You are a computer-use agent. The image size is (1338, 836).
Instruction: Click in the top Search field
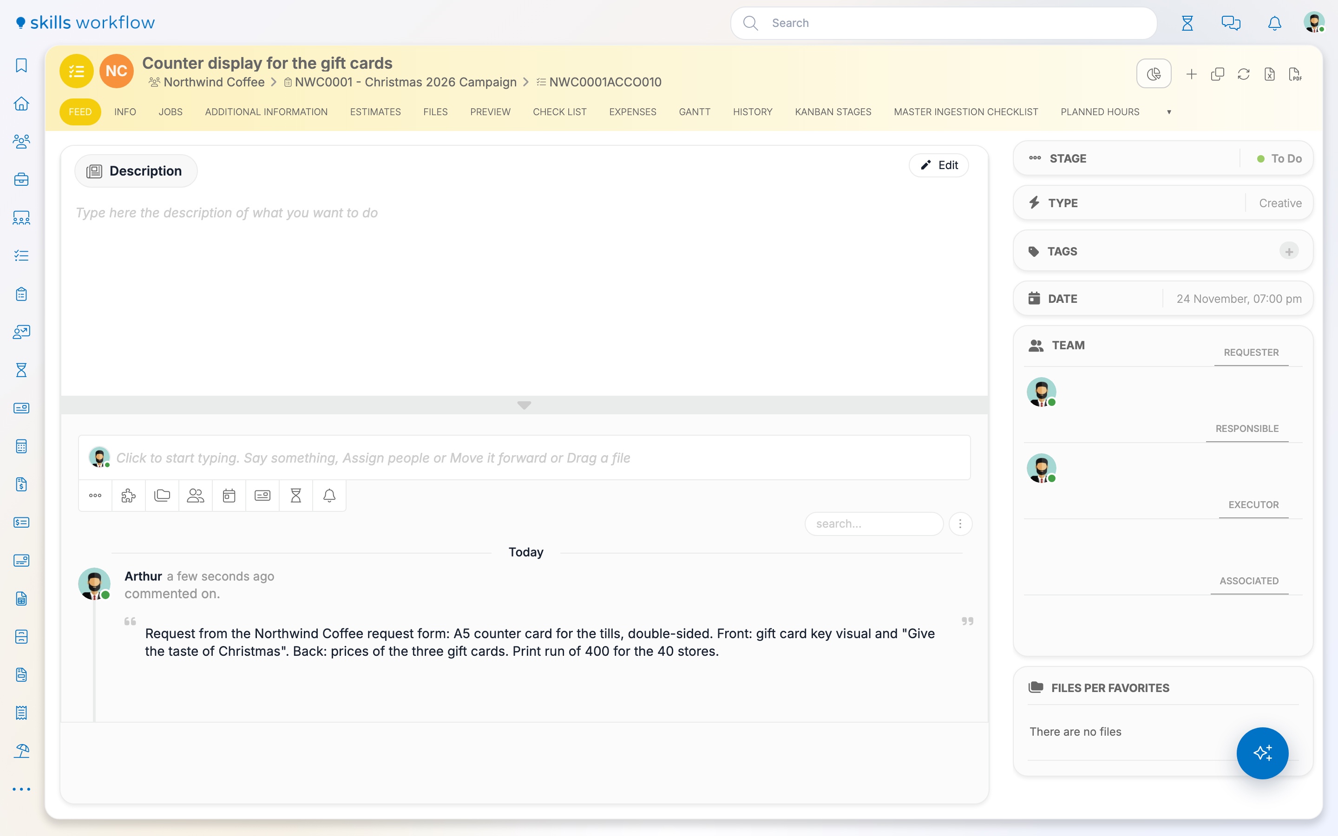point(944,23)
